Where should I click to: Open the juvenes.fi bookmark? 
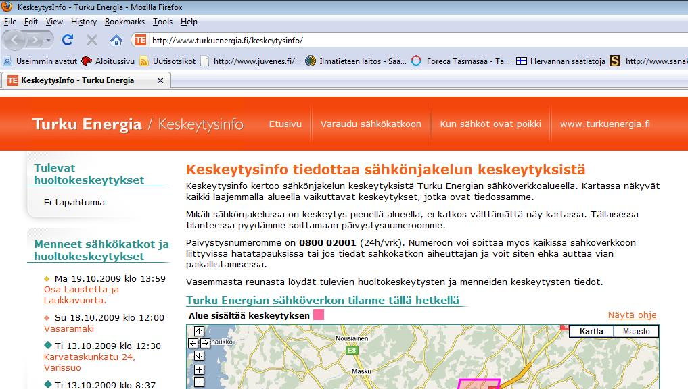pyautogui.click(x=250, y=61)
